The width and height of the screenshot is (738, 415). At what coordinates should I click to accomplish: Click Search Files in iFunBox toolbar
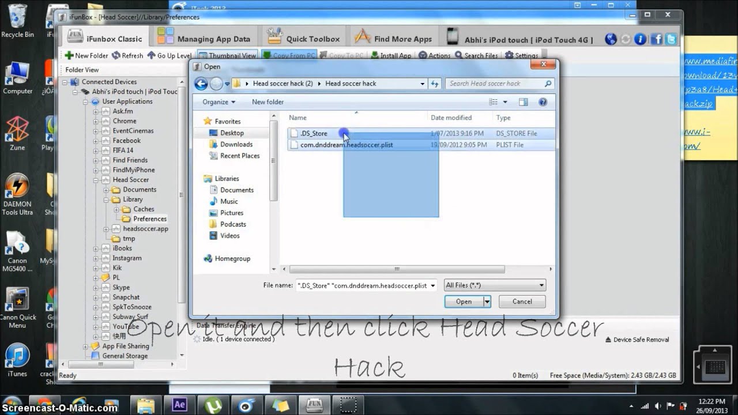[476, 56]
